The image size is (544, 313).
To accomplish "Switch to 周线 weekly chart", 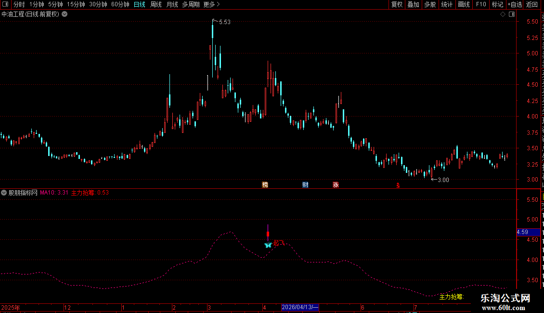I will click(156, 4).
